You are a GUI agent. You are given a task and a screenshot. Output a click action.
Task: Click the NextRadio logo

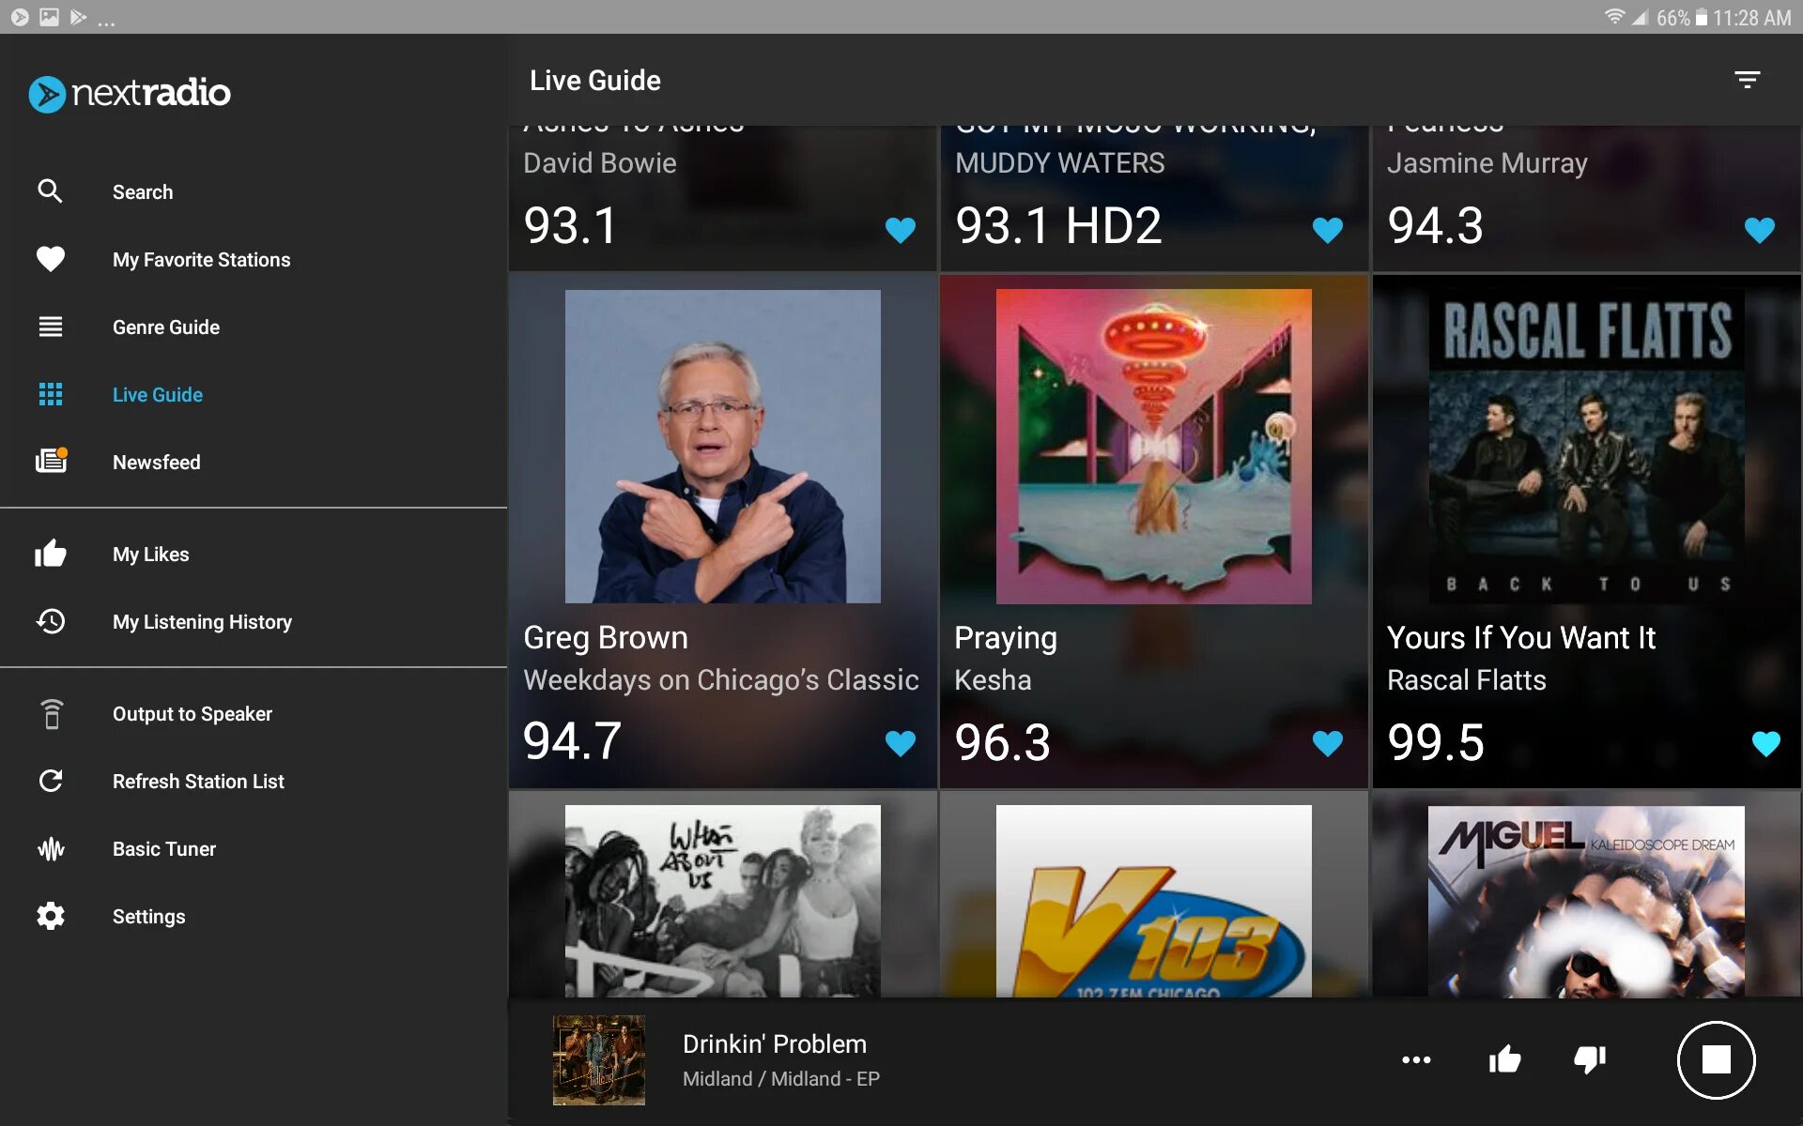point(130,93)
